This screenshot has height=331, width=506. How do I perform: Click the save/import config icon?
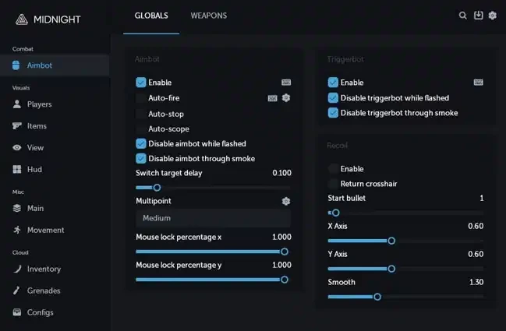[478, 15]
